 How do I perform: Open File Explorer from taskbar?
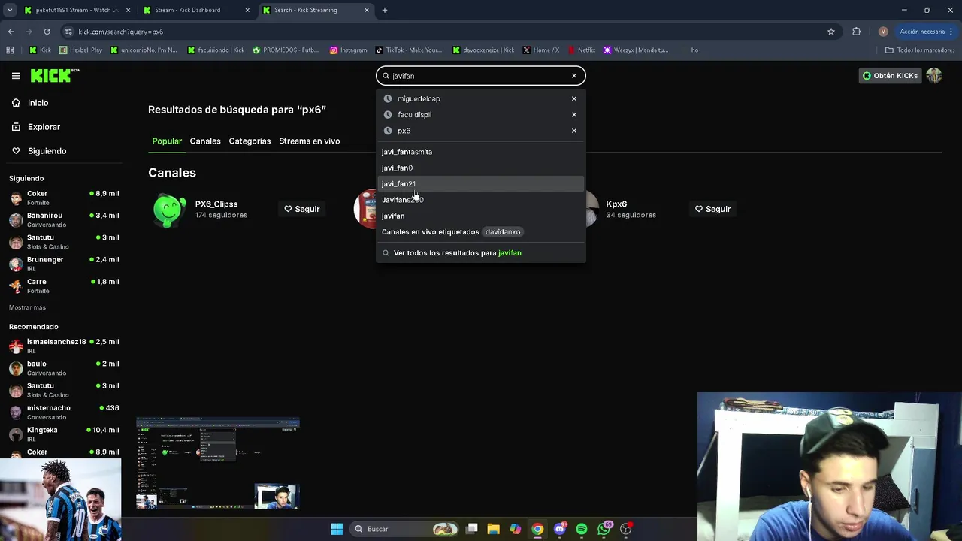coord(493,529)
